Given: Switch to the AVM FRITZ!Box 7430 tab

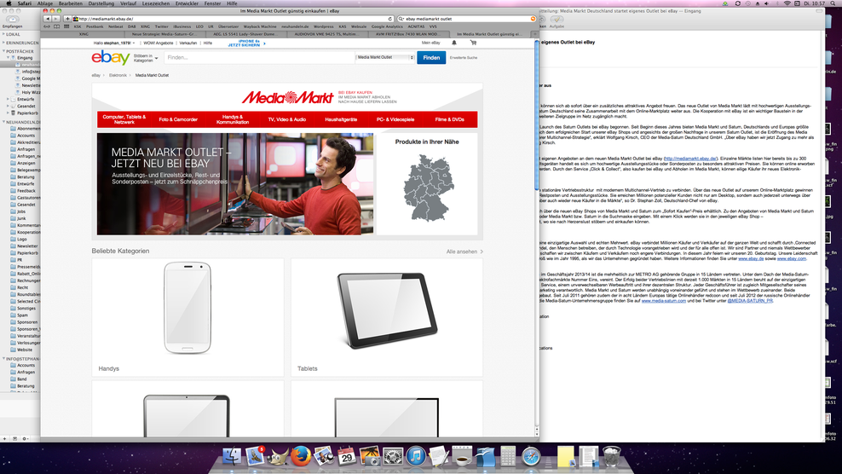Looking at the screenshot, I should [407, 34].
